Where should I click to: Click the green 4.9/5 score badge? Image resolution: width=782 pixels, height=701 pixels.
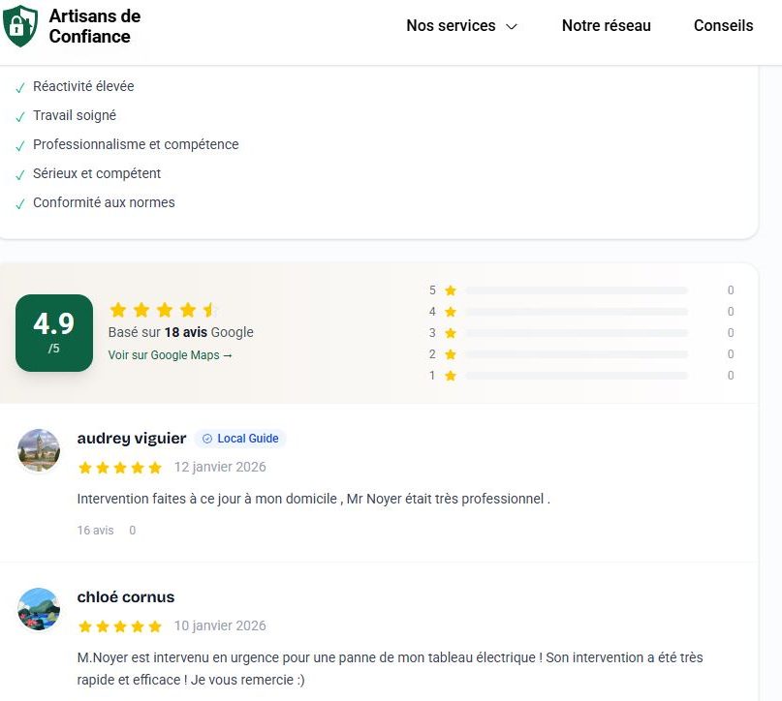click(x=54, y=332)
